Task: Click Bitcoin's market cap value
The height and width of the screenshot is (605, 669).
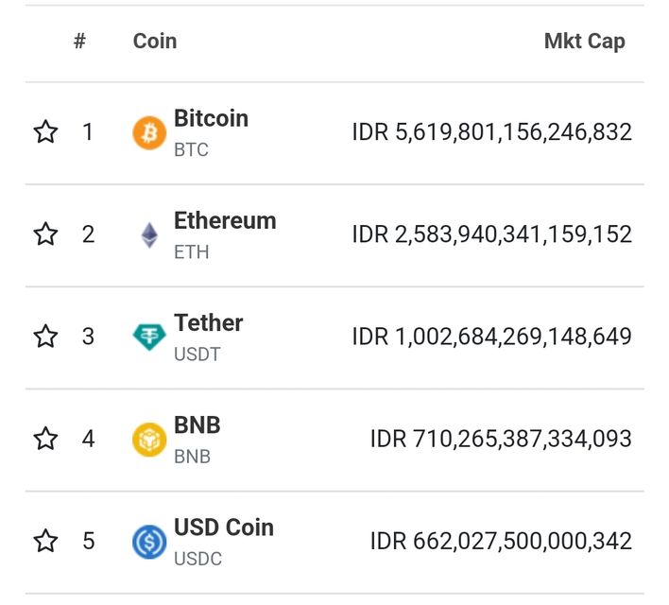Action: click(x=491, y=132)
